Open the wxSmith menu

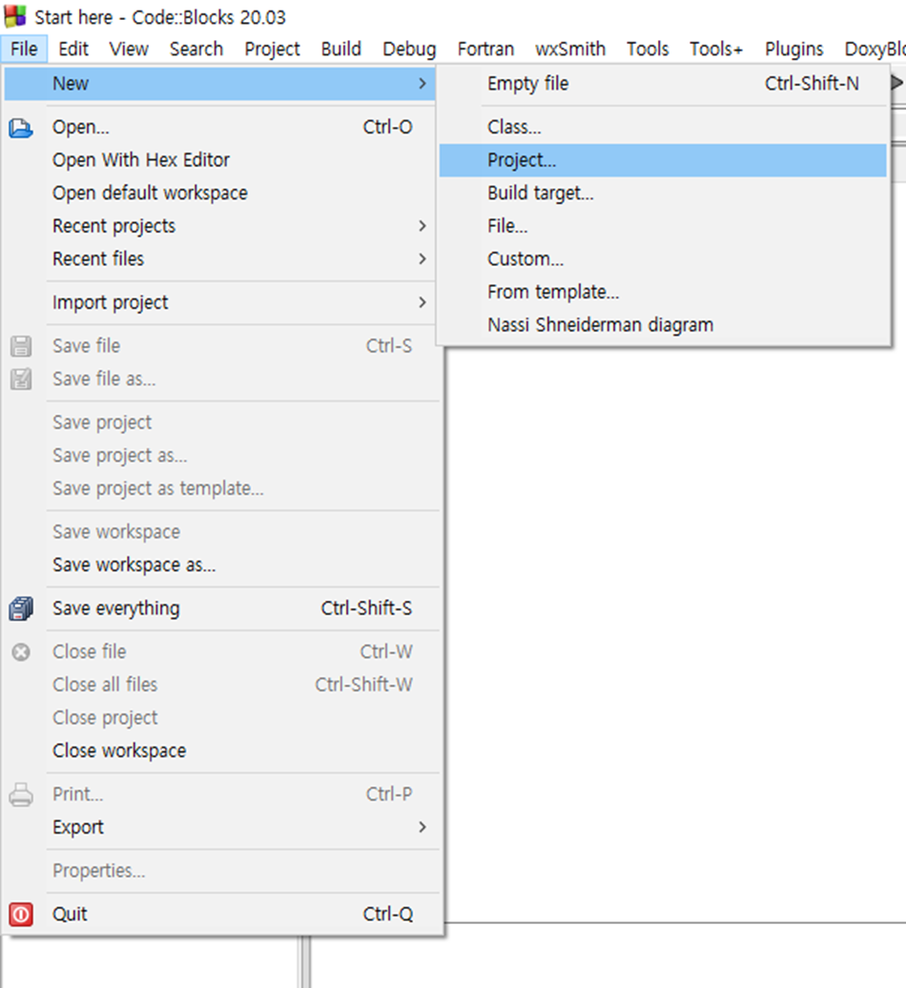(x=570, y=50)
